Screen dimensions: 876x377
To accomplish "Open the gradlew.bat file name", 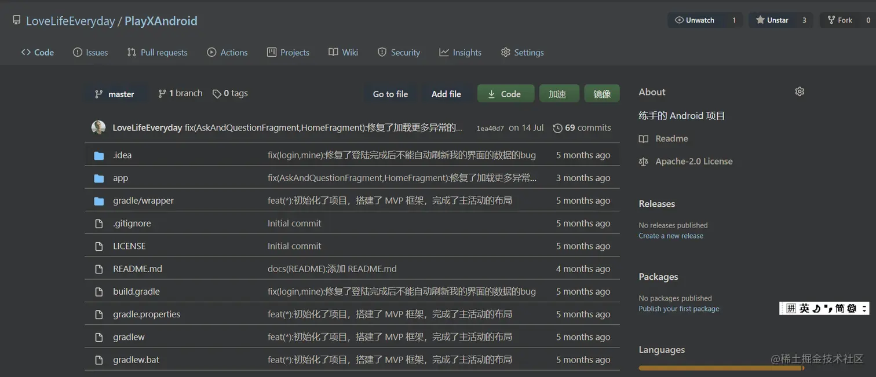I will click(136, 360).
